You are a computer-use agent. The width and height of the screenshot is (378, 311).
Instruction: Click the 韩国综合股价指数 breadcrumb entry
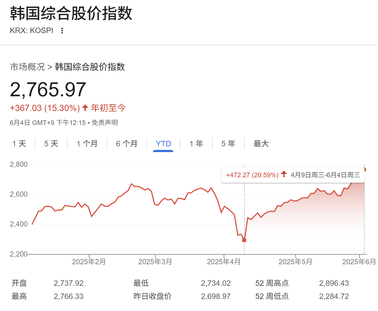(x=90, y=67)
